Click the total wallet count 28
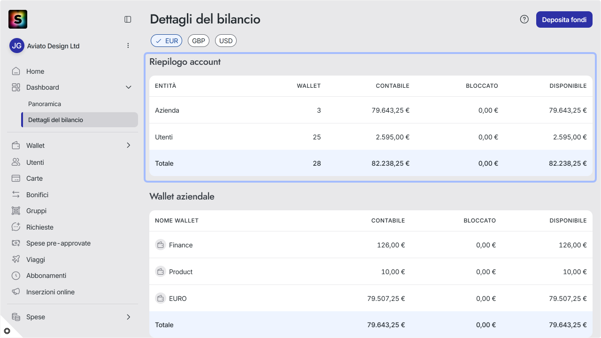The width and height of the screenshot is (601, 338). [x=317, y=163]
